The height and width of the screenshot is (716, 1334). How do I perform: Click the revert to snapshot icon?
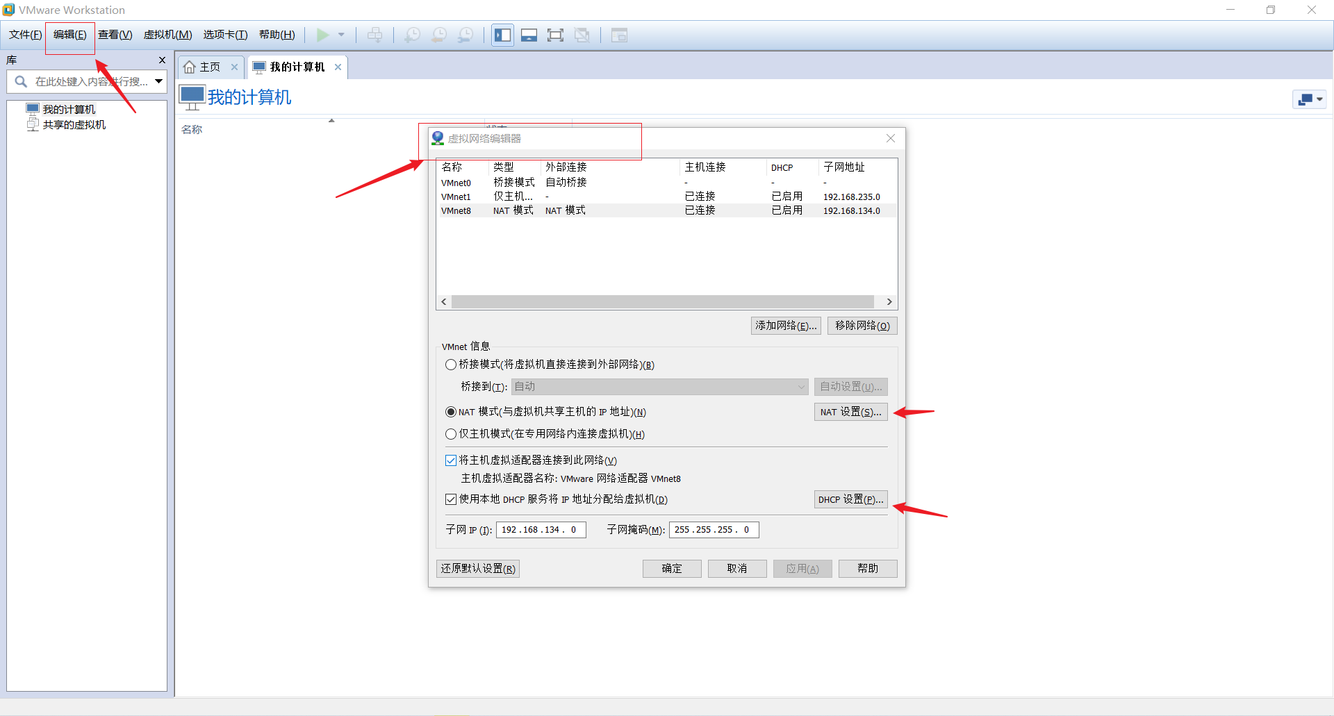pyautogui.click(x=439, y=35)
